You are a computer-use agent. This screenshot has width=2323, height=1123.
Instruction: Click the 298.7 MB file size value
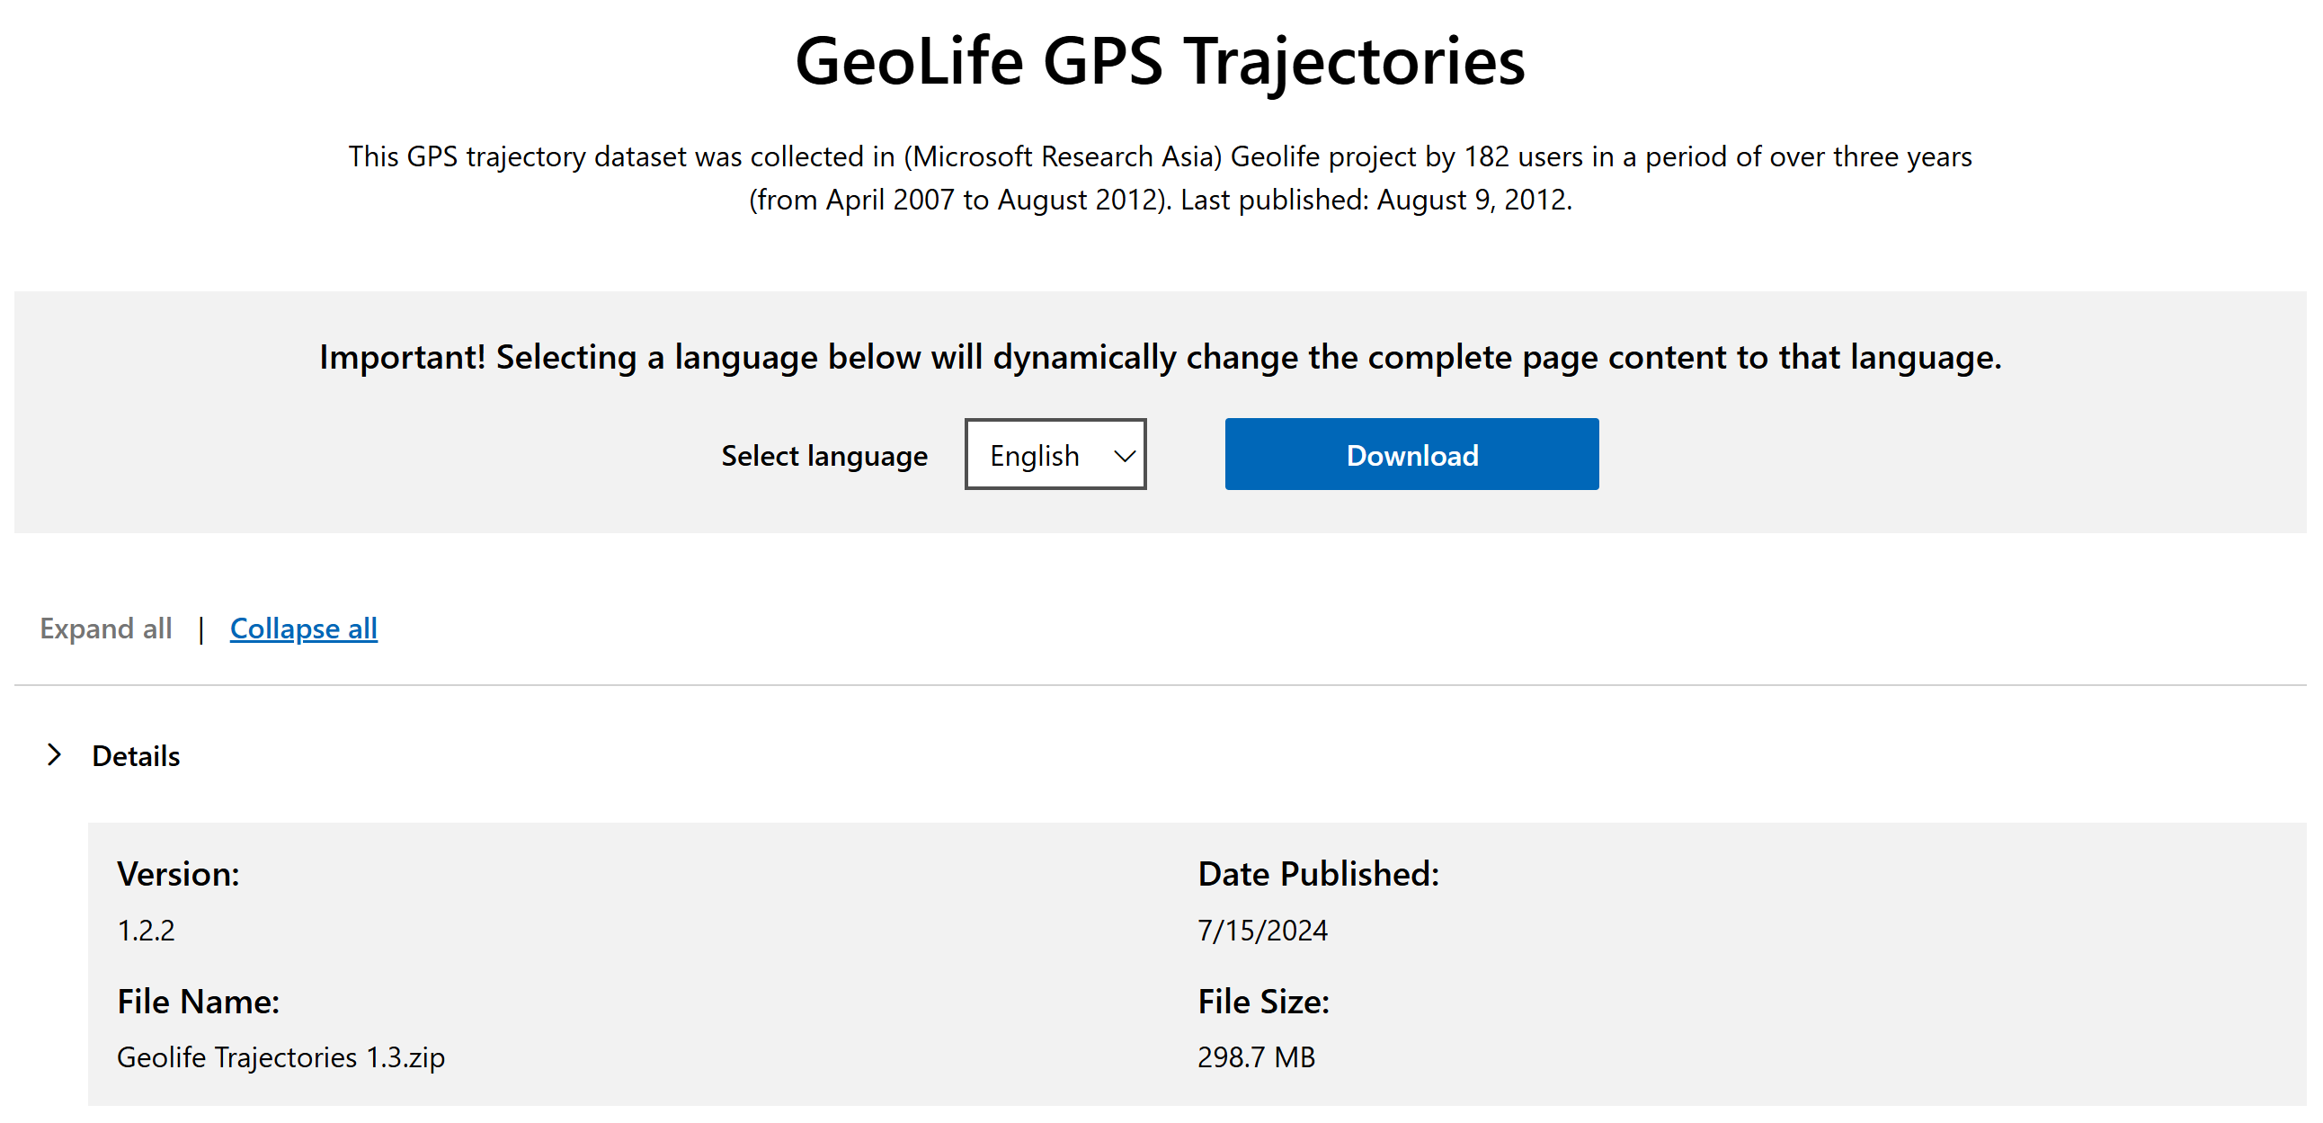[1255, 1057]
